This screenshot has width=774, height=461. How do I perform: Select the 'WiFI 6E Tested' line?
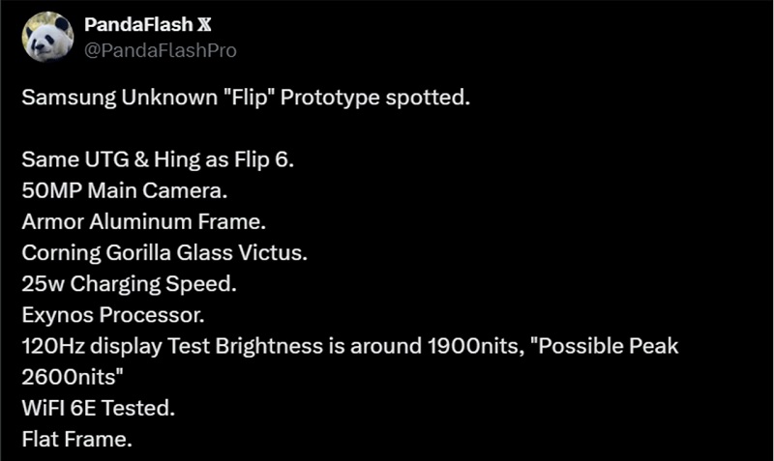point(99,408)
